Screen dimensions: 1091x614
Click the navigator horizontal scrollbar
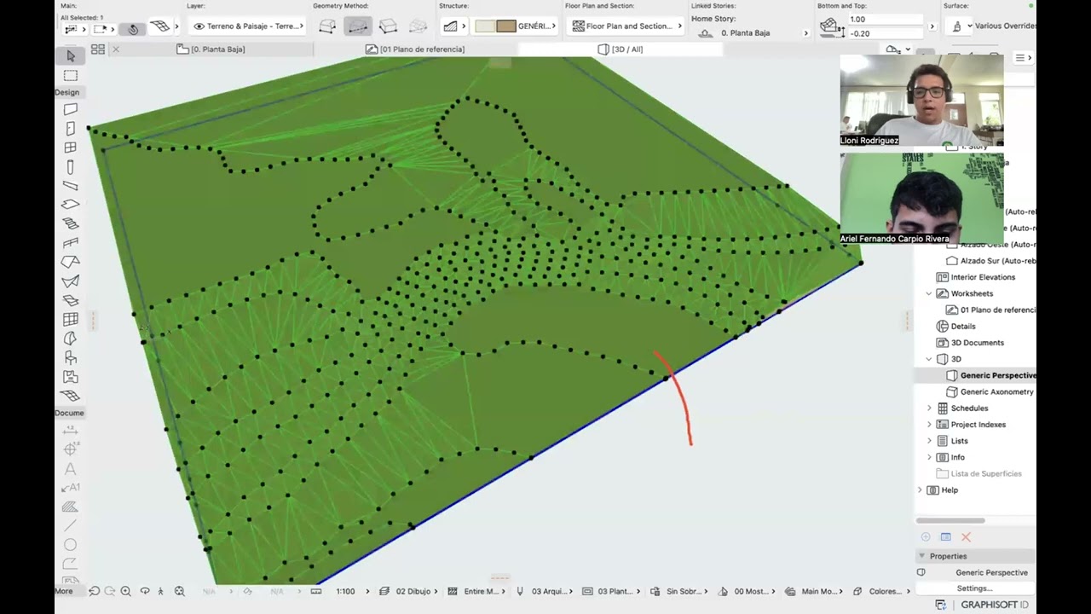coord(950,520)
